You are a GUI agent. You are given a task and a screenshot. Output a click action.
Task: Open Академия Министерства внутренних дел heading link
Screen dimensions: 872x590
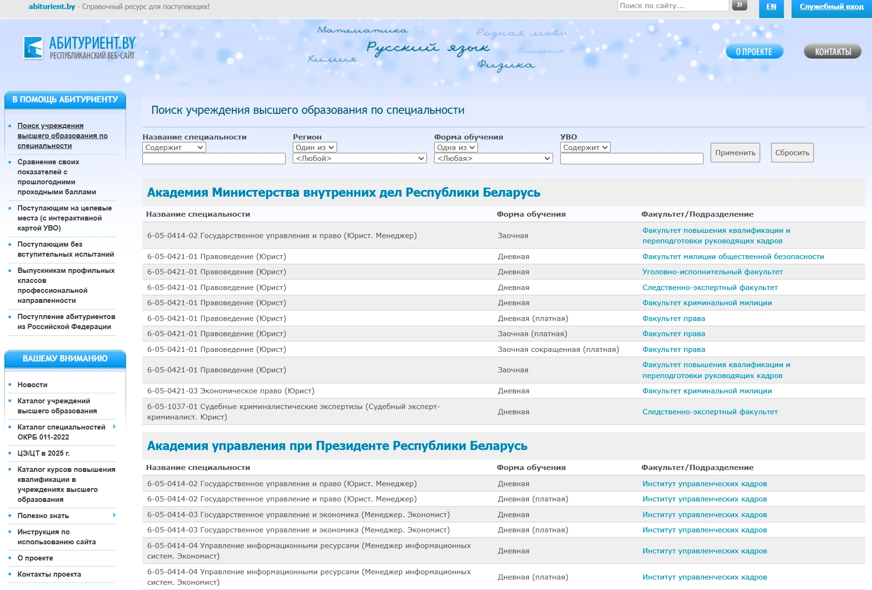tap(344, 192)
